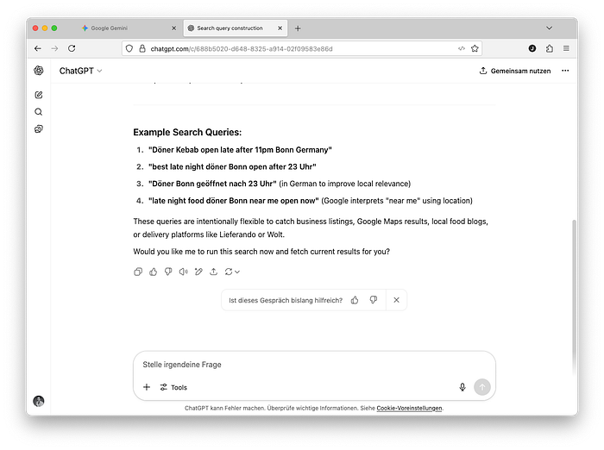Screen dimensions: 604x450
Task: Click 'Would you like me to run this search' text
Action: 261,252
